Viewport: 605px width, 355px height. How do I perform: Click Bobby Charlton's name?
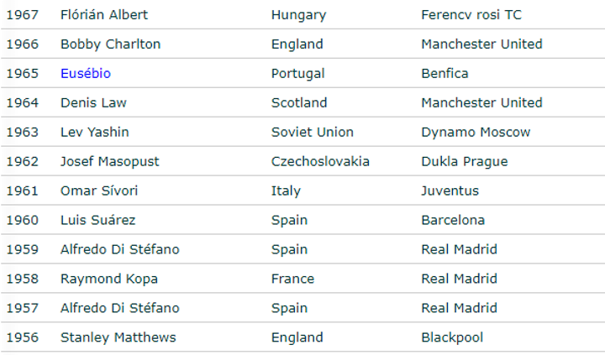(x=110, y=44)
